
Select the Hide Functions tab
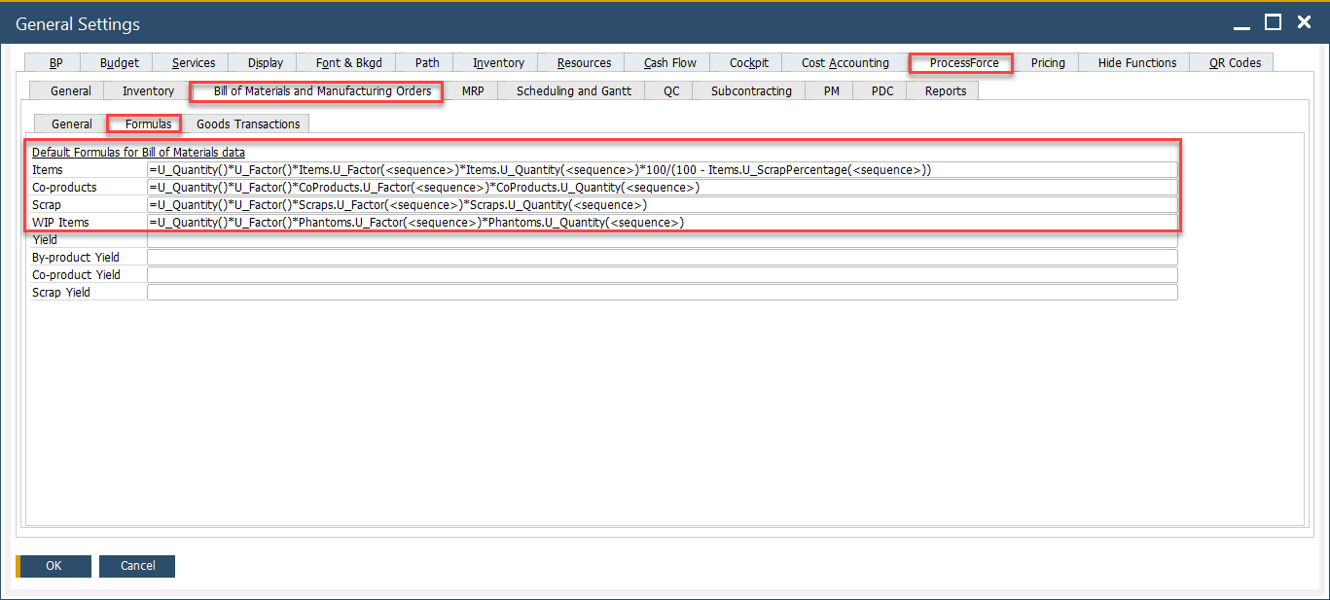coord(1136,63)
